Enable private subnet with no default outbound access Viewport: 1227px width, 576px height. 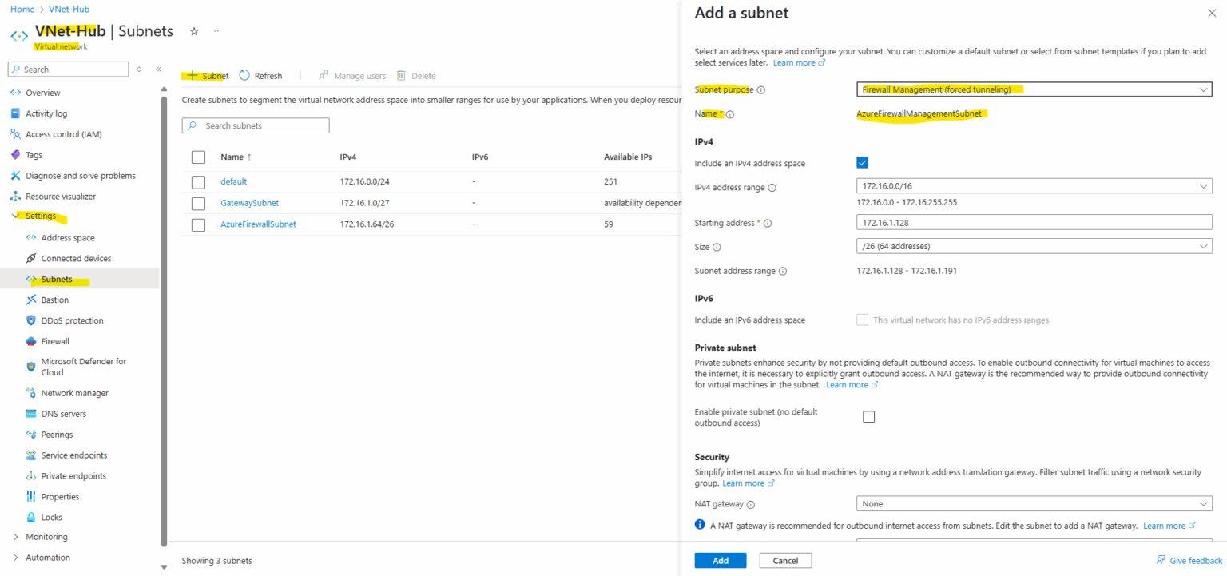click(x=868, y=415)
